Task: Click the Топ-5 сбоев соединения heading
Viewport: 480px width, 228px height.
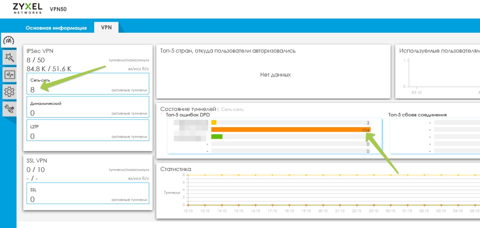Action: 417,115
